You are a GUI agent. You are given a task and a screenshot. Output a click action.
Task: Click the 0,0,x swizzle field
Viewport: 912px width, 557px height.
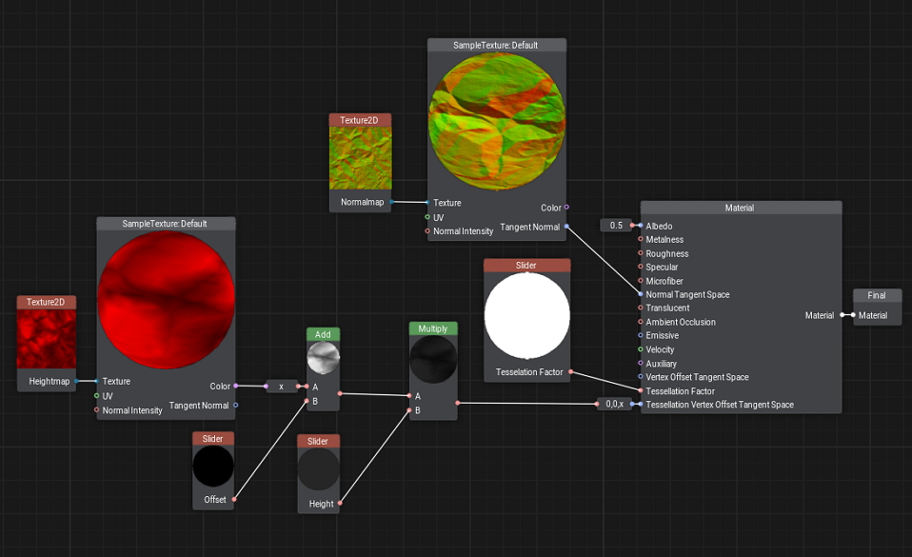(x=614, y=404)
